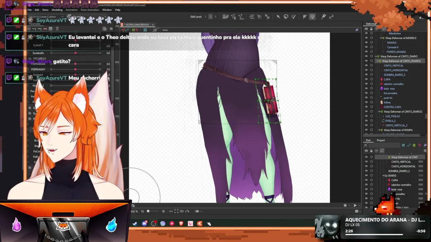Toggle the grid display icon on canvas bar
The height and width of the screenshot is (242, 431).
[x=155, y=30]
